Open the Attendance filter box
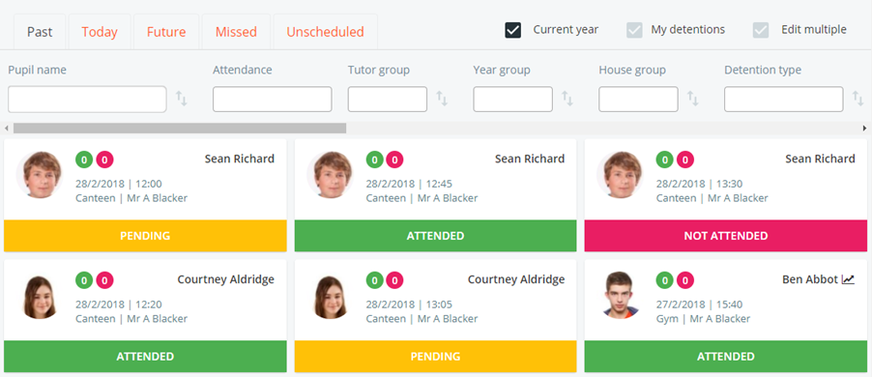This screenshot has width=872, height=377. (273, 99)
